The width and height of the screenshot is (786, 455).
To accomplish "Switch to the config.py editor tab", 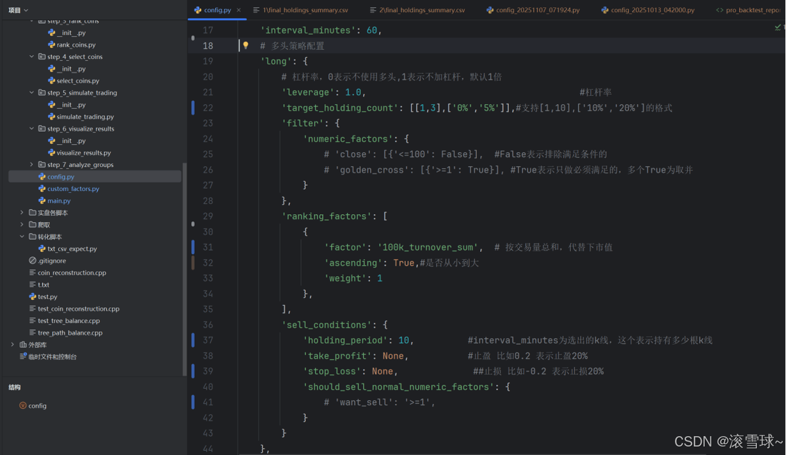I will click(x=217, y=10).
